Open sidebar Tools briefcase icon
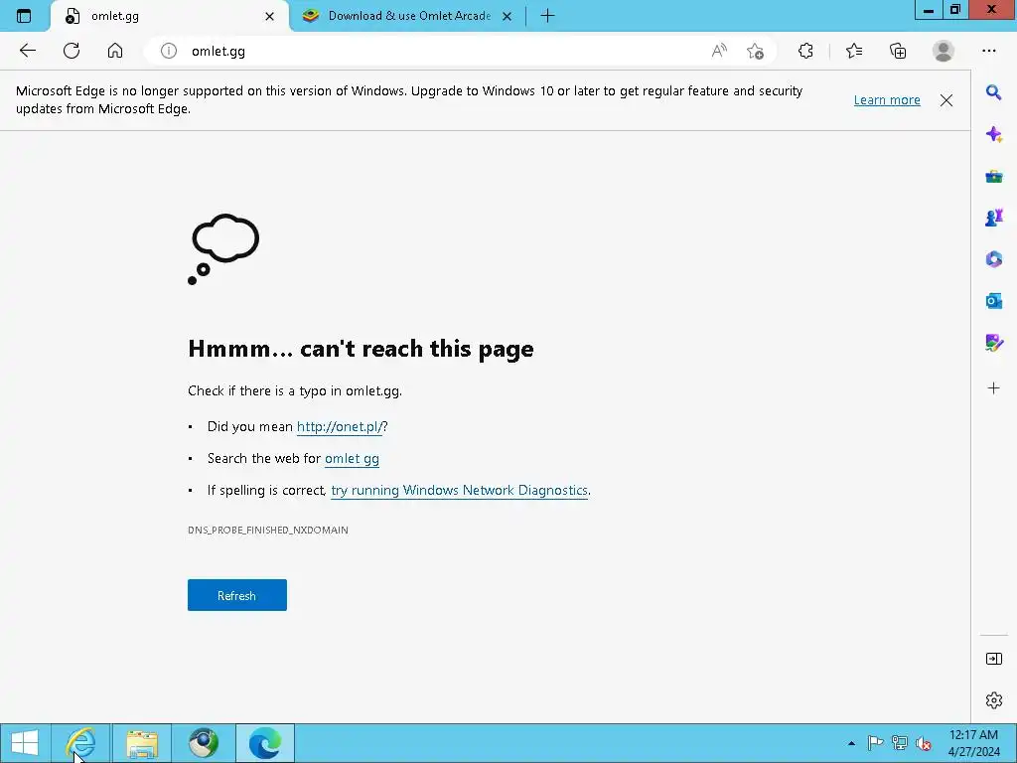This screenshot has width=1017, height=763. click(x=993, y=177)
